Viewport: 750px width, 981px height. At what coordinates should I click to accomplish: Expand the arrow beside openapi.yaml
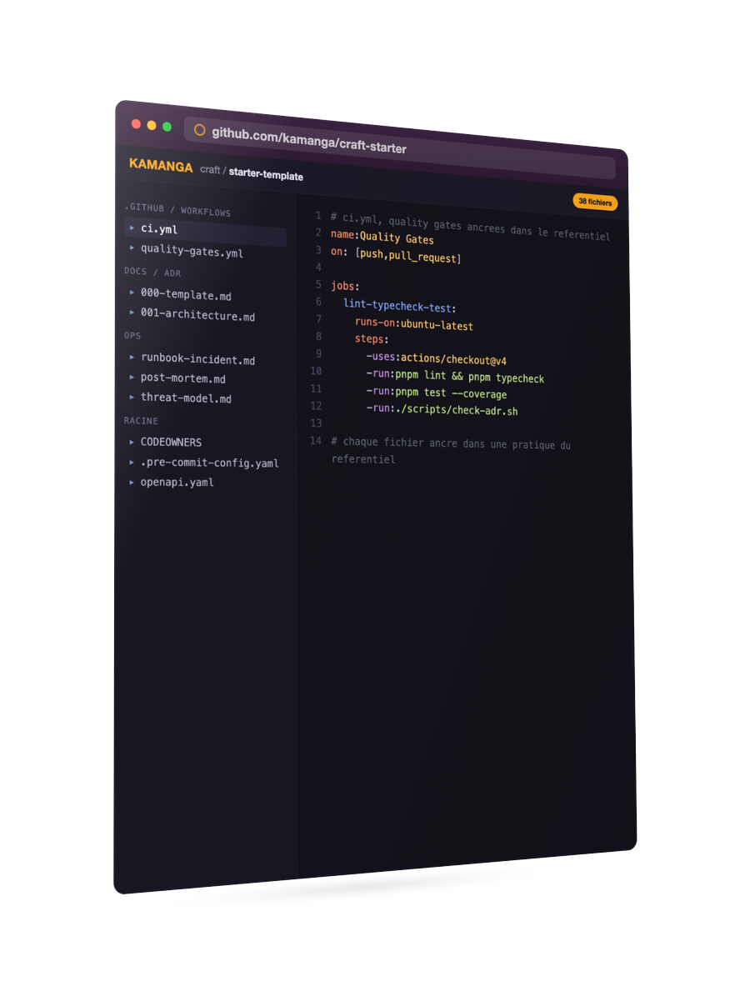(x=132, y=482)
